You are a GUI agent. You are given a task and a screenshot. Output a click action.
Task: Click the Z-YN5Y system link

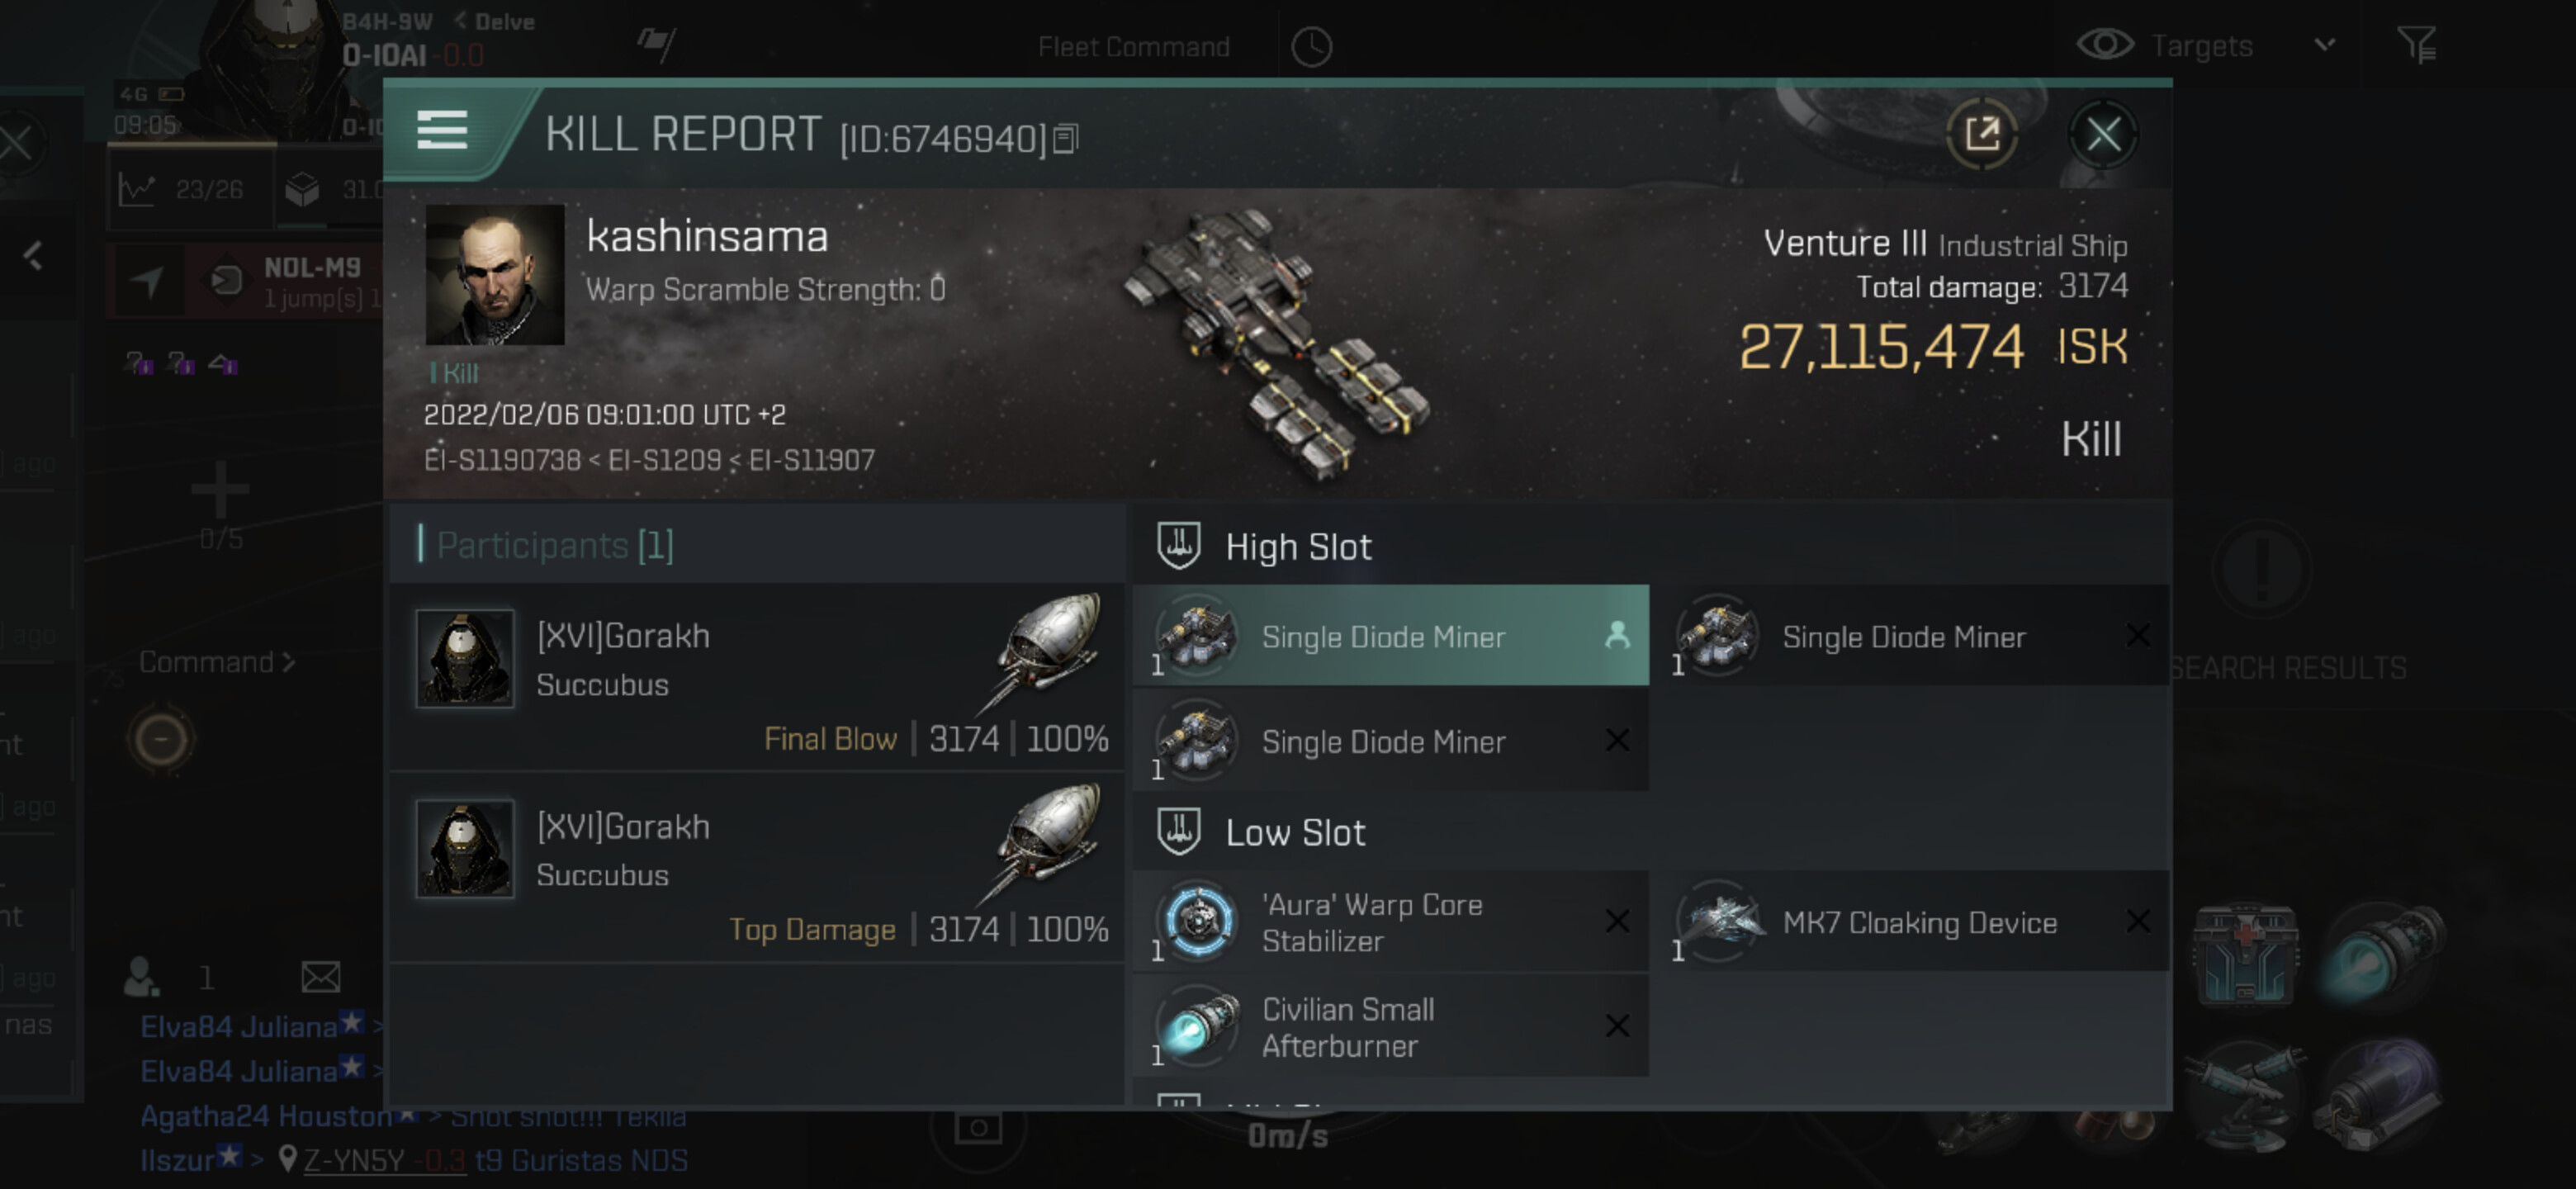[x=354, y=1160]
